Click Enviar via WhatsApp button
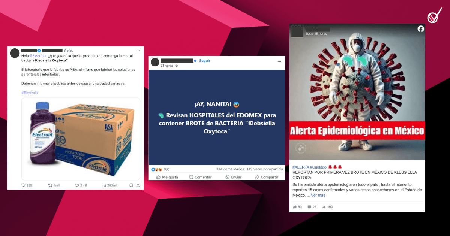The image size is (450, 236). 234,177
